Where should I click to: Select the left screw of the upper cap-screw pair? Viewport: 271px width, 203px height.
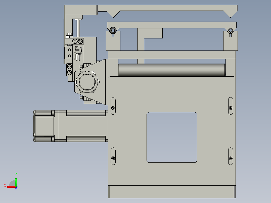coord(75,41)
